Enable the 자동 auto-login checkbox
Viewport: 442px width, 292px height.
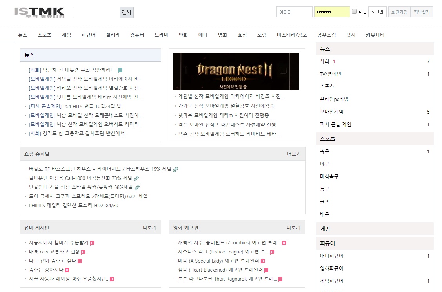[354, 12]
